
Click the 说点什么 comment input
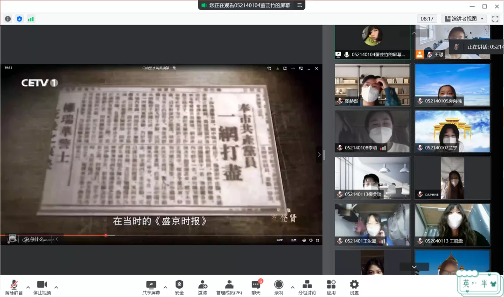(x=35, y=239)
